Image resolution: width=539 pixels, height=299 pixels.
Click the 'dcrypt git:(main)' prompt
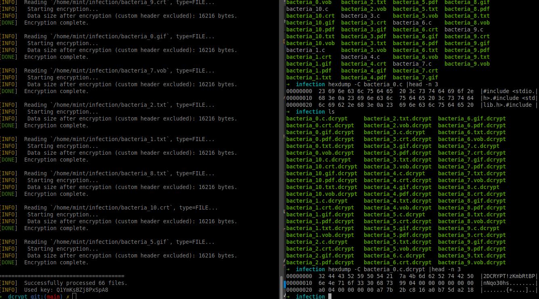click(x=35, y=297)
